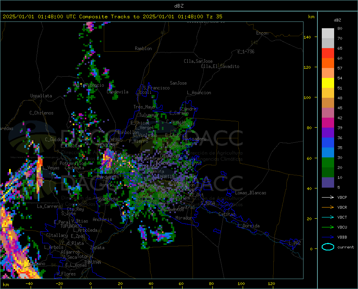Click the 140 km vertical axis tick
Screen dimensions: 358x289
coord(307,37)
